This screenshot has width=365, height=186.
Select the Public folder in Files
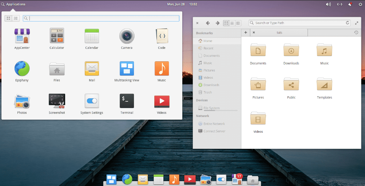(x=291, y=88)
